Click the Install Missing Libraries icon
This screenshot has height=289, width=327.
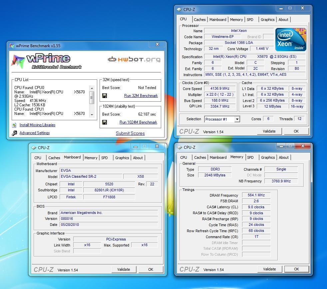[x=14, y=125]
